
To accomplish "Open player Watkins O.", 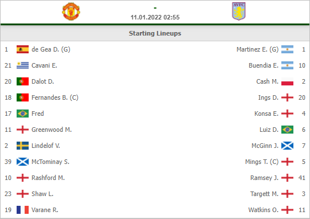I will 264,210.
